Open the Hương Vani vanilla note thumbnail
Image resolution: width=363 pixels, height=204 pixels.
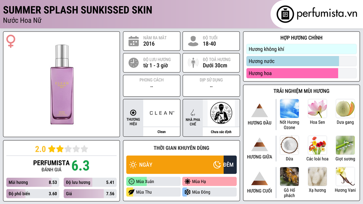(345, 176)
